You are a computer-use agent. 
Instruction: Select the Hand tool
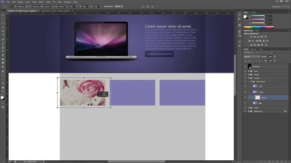pyautogui.click(x=3, y=87)
